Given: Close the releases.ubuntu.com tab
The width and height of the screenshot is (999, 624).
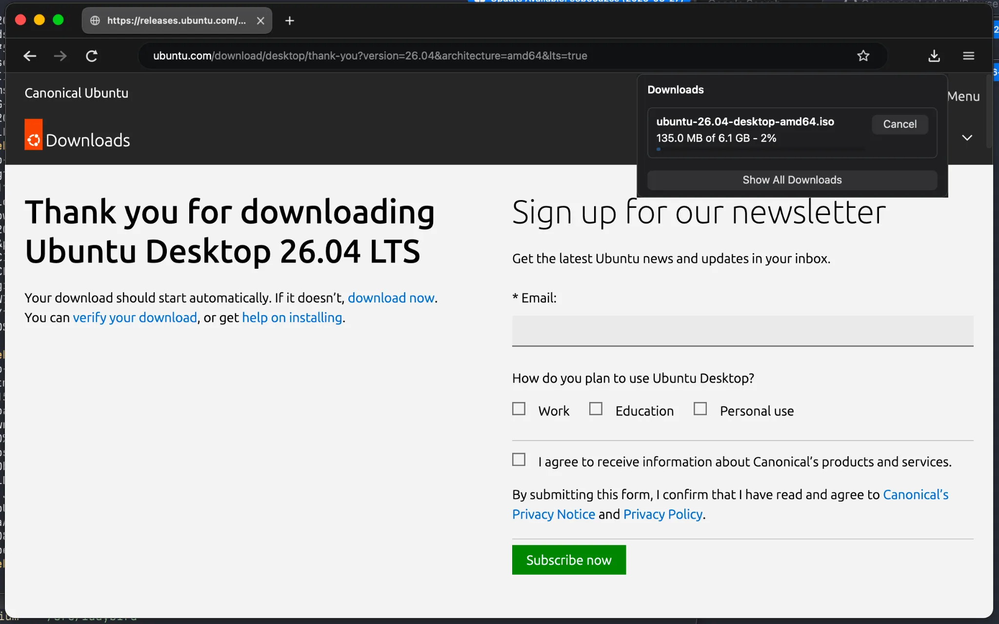Looking at the screenshot, I should tap(260, 20).
